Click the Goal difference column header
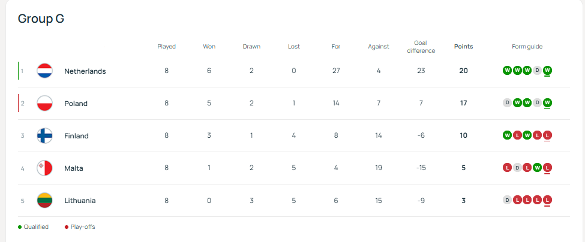 (421, 47)
